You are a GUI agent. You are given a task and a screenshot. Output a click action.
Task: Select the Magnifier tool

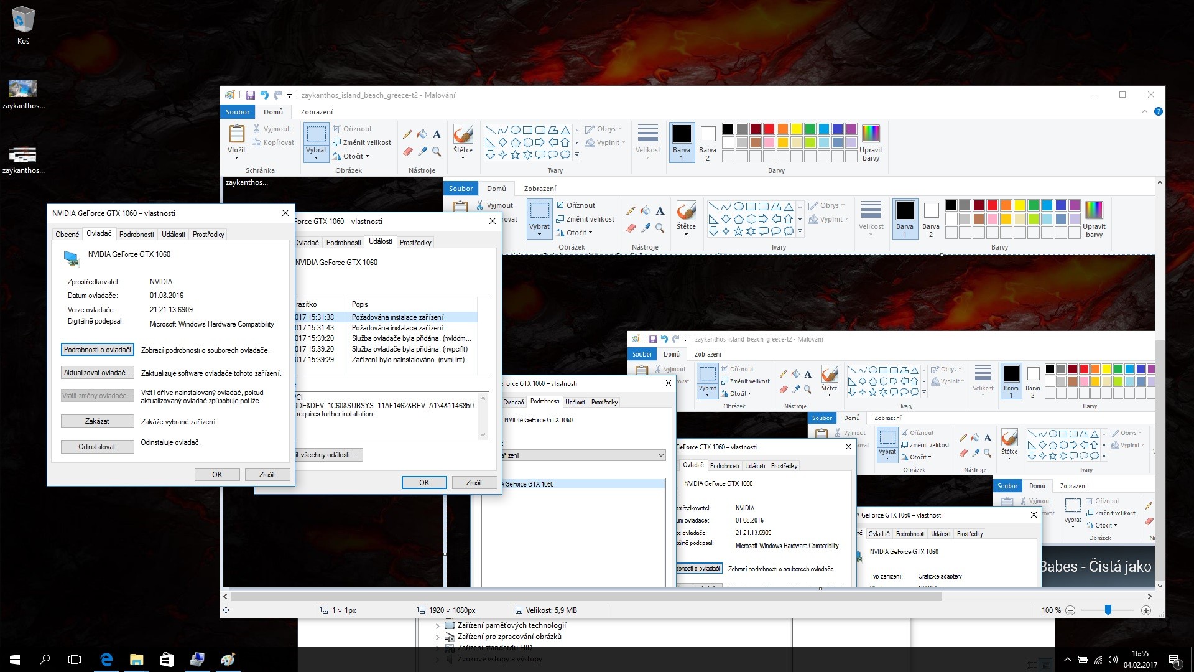437,151
